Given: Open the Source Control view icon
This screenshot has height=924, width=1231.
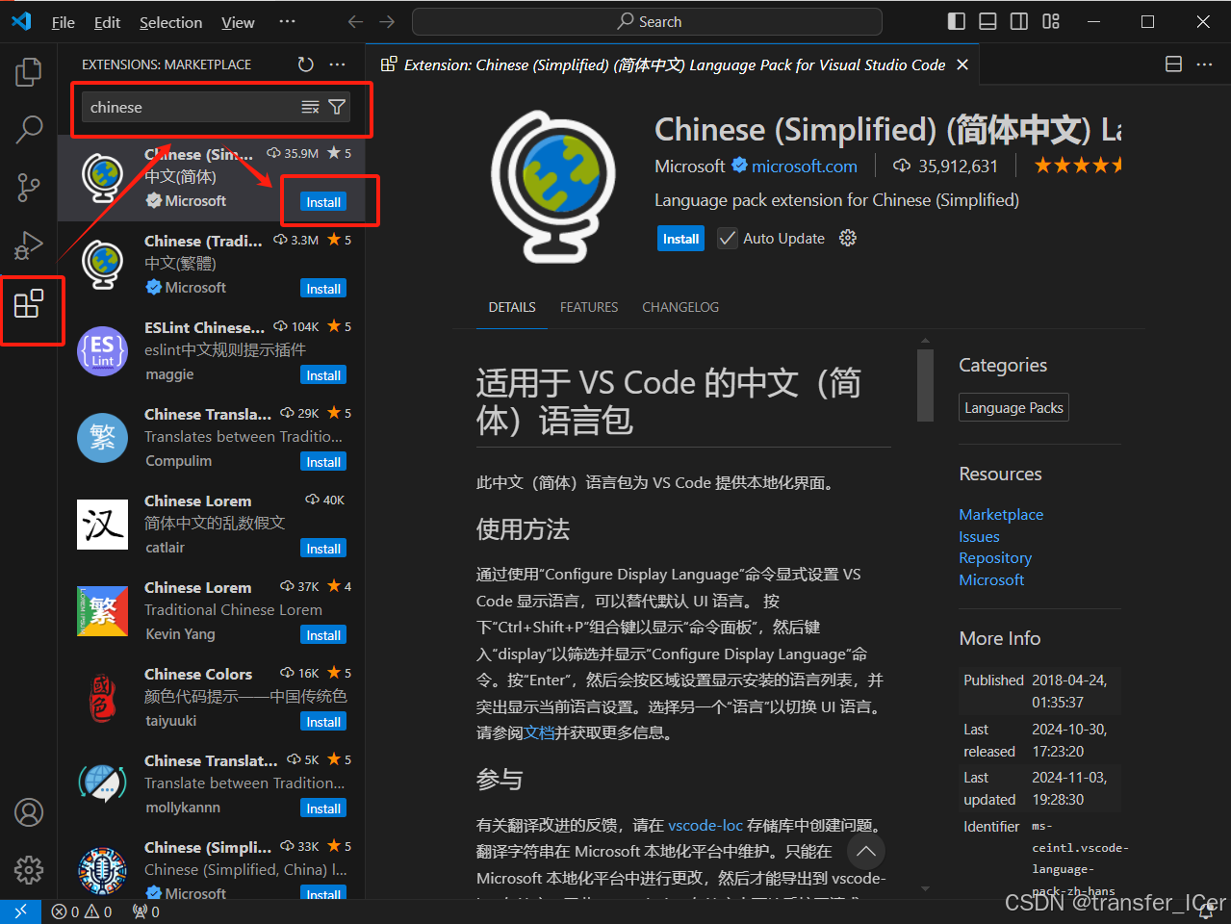Looking at the screenshot, I should click(29, 187).
